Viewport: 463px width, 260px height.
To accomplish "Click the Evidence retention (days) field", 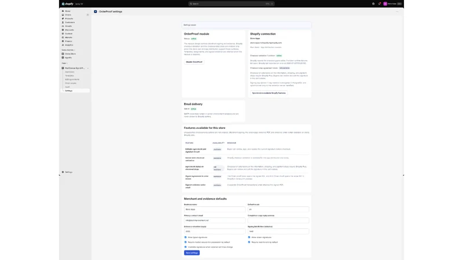I will 215,232.
